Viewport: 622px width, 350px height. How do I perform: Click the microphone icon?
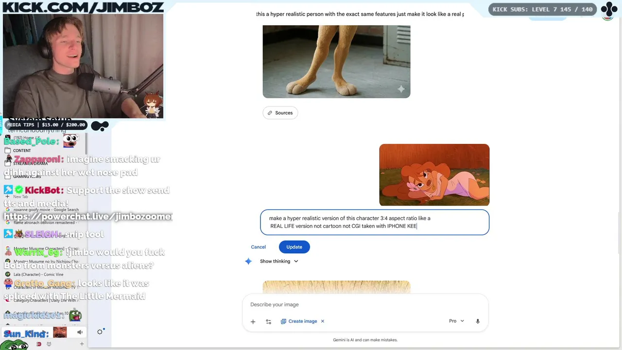pyautogui.click(x=478, y=321)
